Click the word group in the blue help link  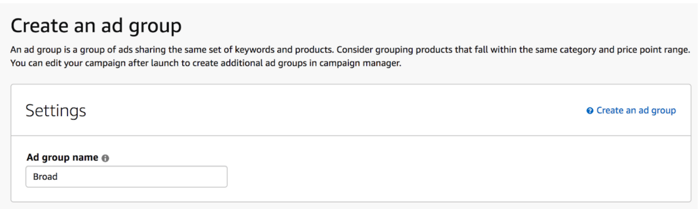point(664,111)
